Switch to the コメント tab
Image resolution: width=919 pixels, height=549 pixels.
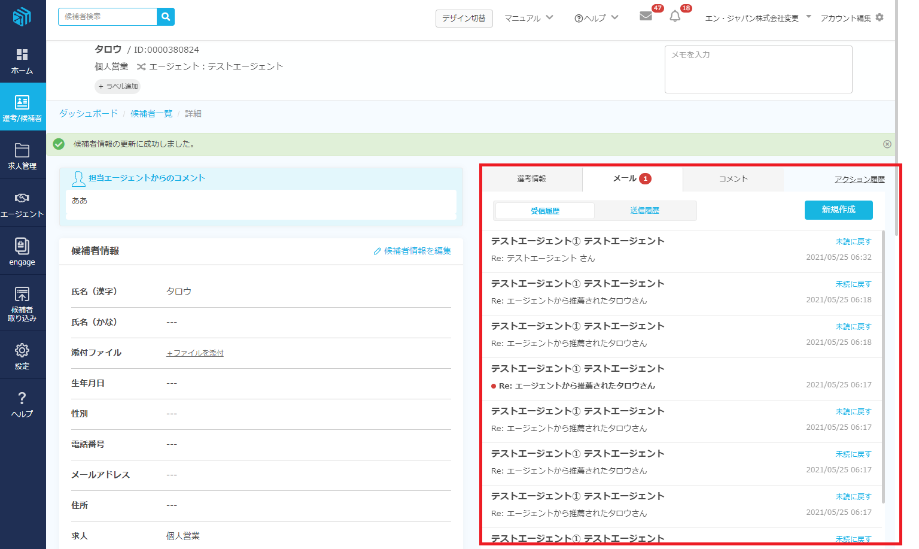click(733, 179)
